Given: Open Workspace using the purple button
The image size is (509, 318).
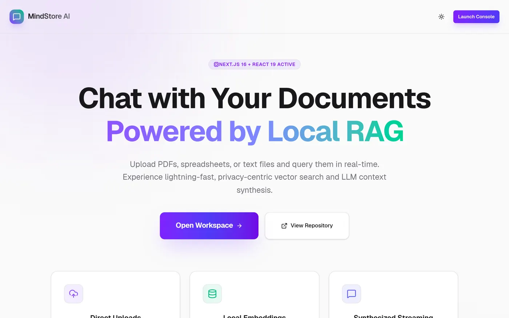Looking at the screenshot, I should 209,226.
